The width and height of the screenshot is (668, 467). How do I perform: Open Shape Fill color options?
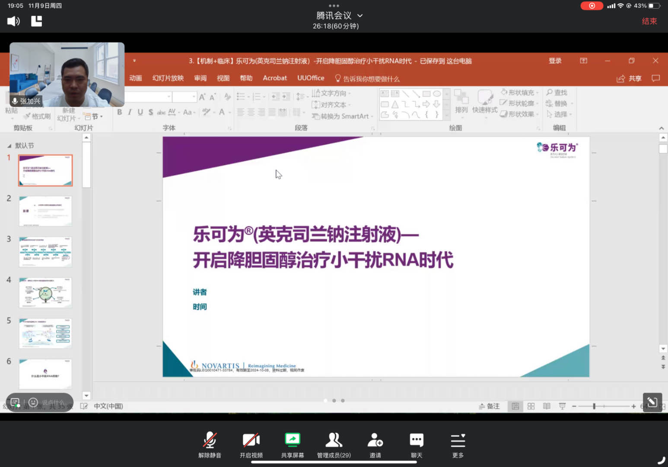pyautogui.click(x=519, y=93)
